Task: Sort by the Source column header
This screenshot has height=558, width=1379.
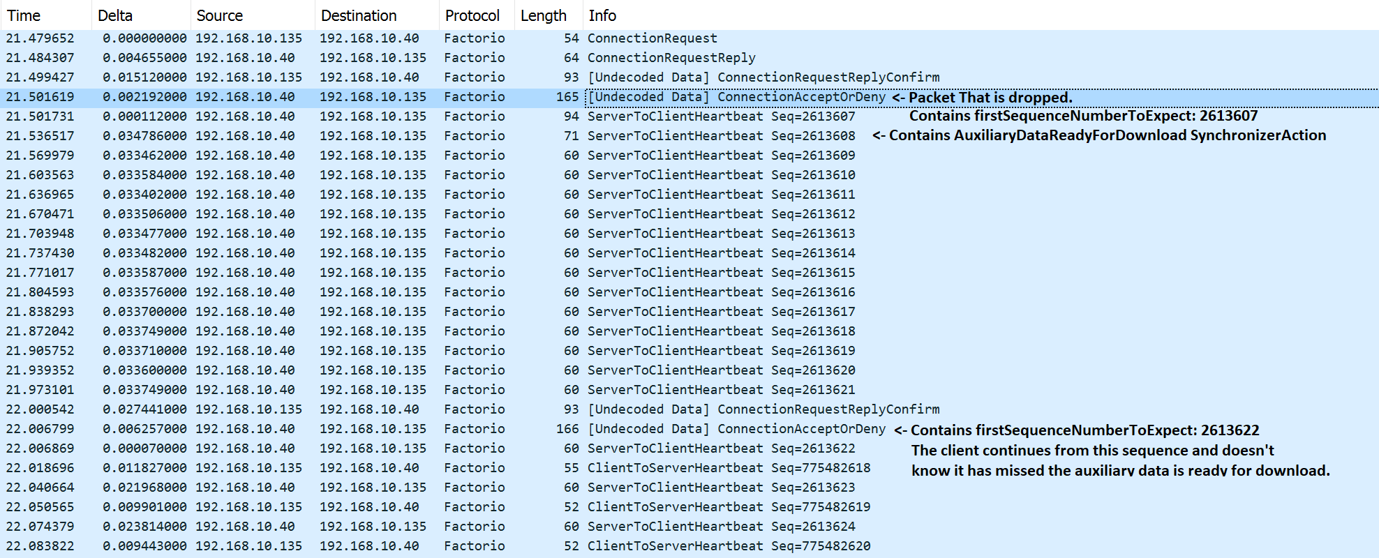Action: (219, 15)
